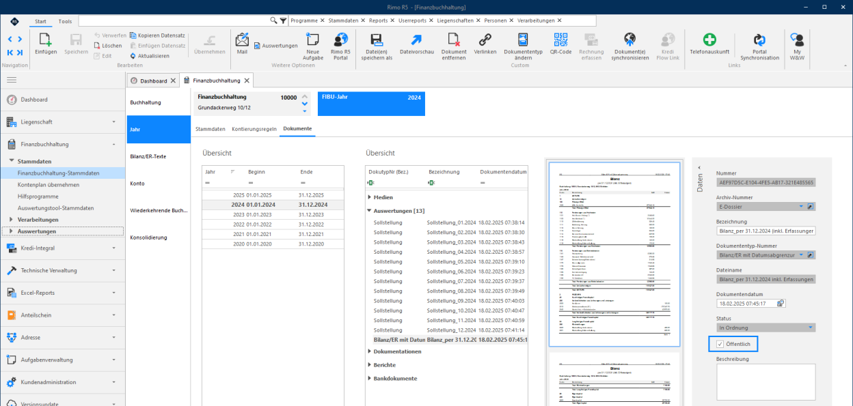
Task: Click the Verlinken chain icon
Action: point(485,40)
